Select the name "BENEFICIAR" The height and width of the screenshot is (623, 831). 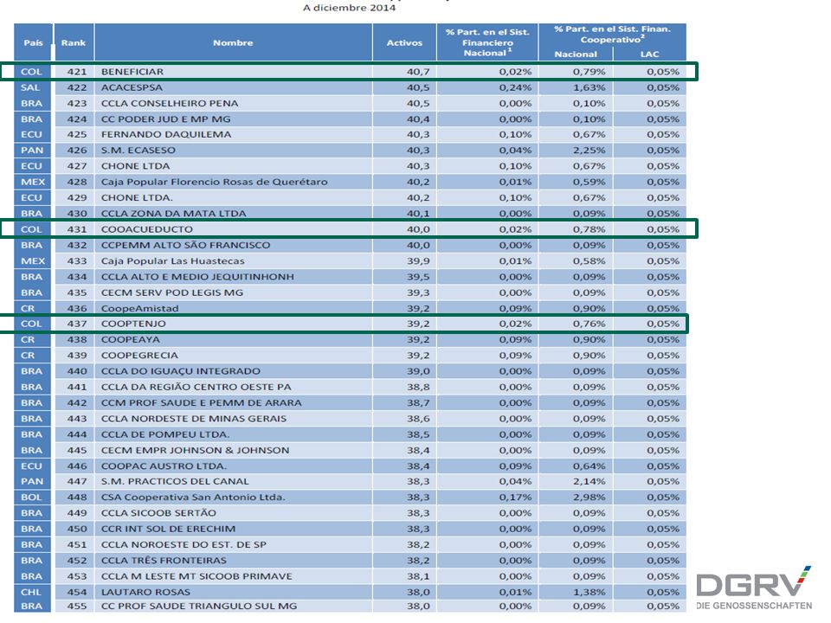132,72
